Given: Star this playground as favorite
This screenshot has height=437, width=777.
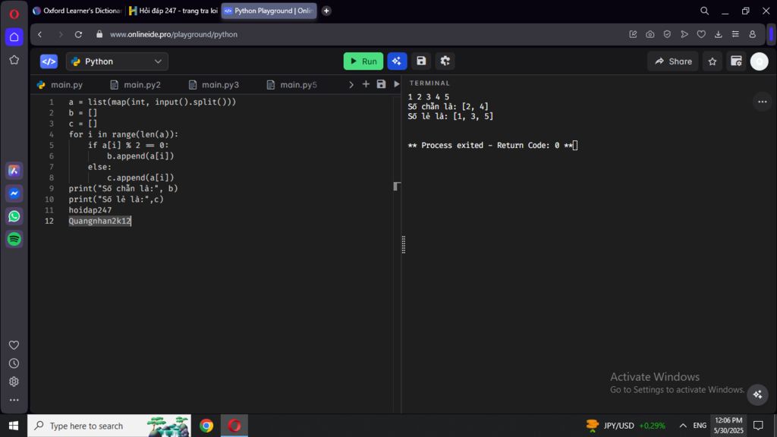Looking at the screenshot, I should tap(712, 61).
